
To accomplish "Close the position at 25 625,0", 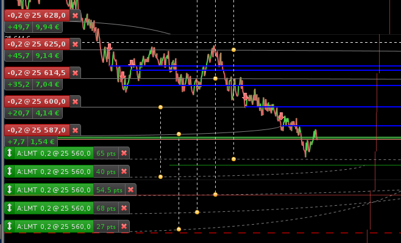I will coord(75,45).
